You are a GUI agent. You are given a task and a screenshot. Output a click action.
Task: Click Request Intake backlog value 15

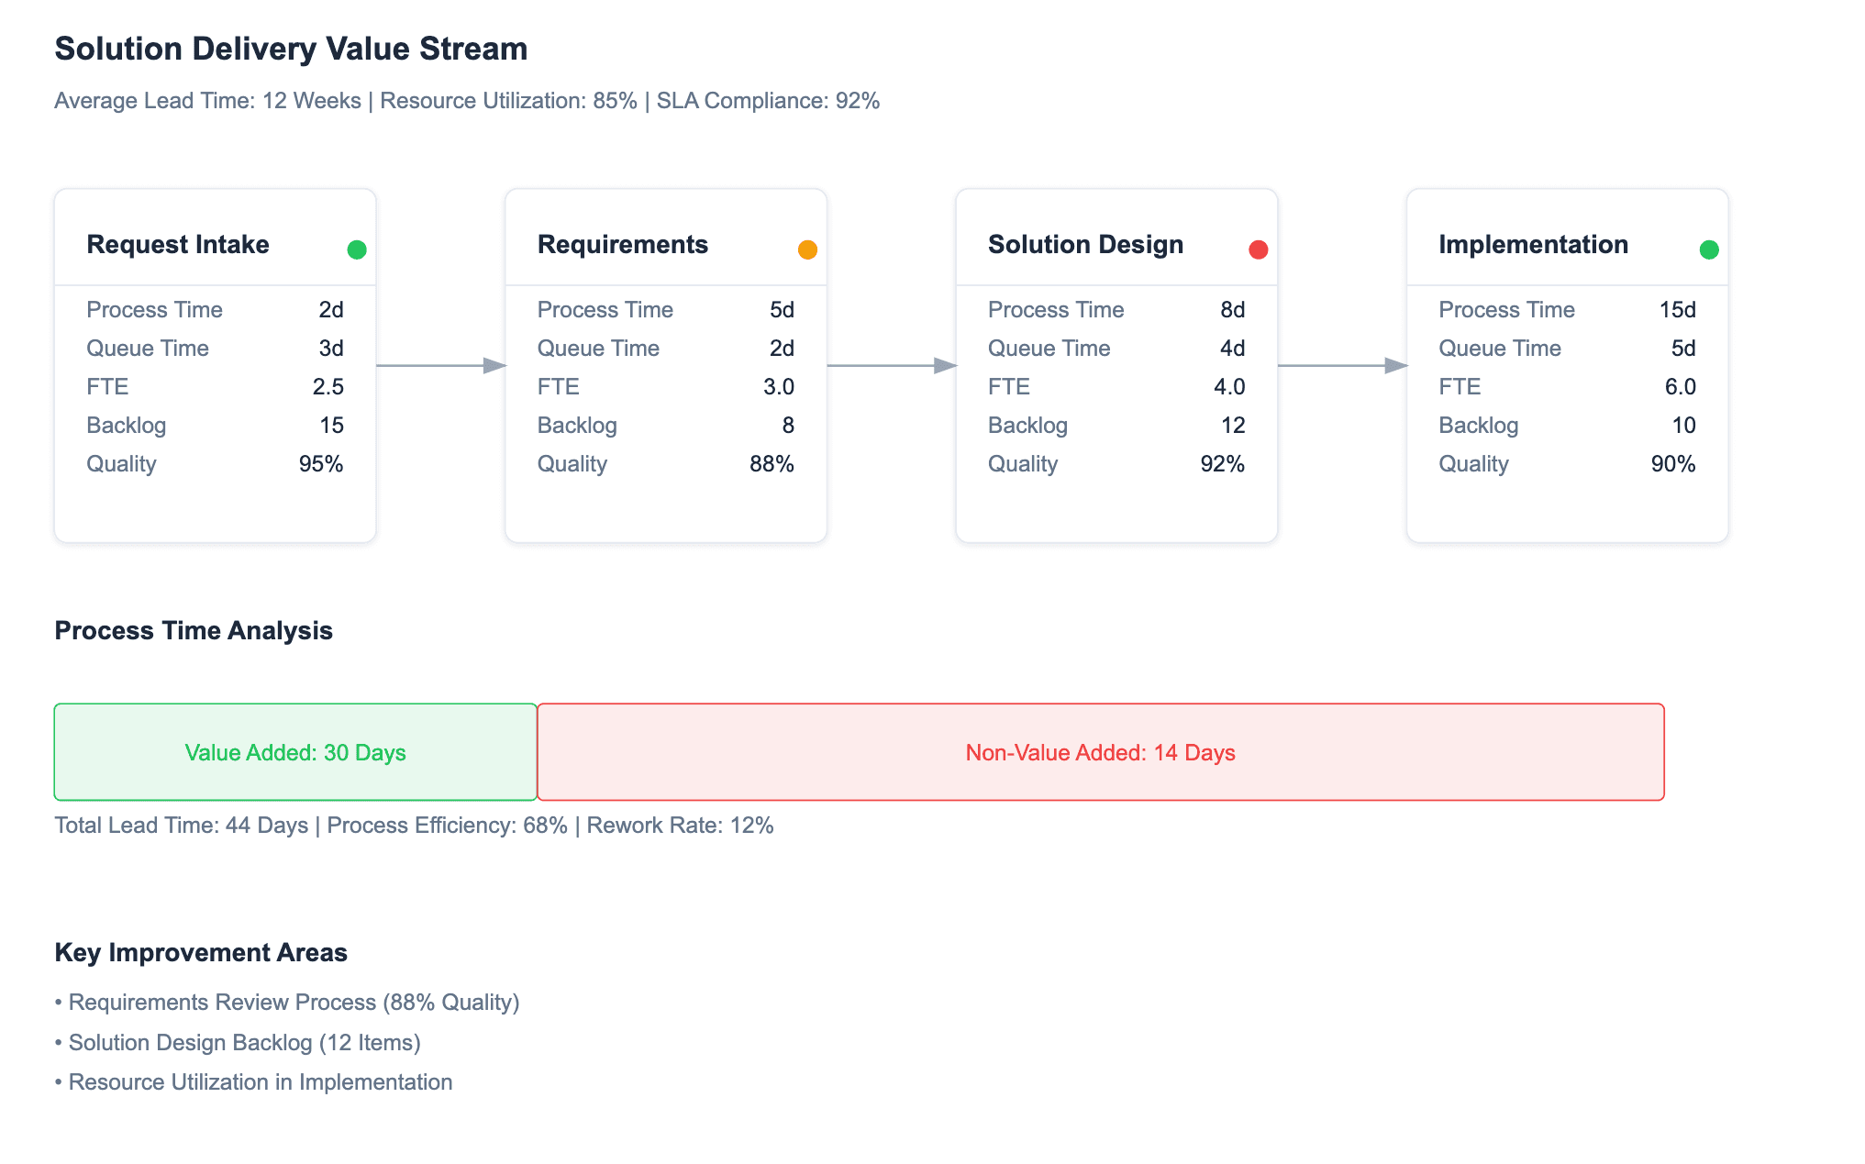(x=331, y=426)
